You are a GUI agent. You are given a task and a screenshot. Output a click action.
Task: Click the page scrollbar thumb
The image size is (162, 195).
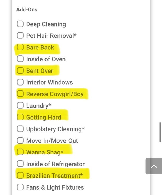coord(160,133)
